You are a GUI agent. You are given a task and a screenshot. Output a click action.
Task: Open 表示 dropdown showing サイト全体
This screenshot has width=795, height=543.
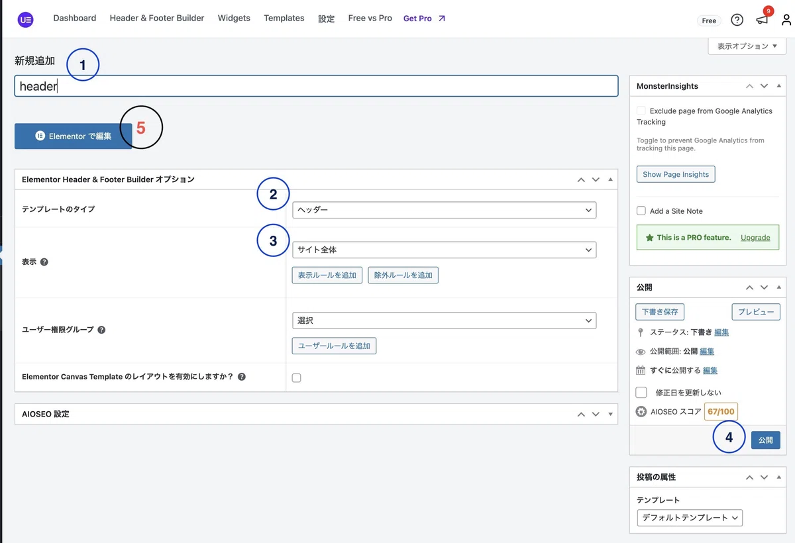(x=444, y=250)
